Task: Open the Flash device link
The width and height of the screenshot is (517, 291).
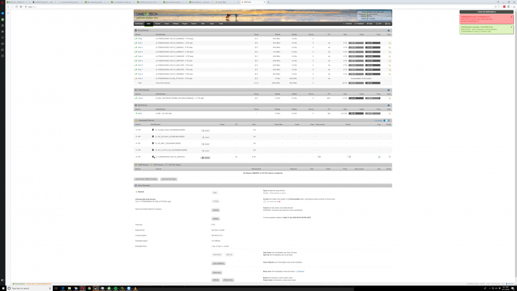Action: (x=140, y=113)
